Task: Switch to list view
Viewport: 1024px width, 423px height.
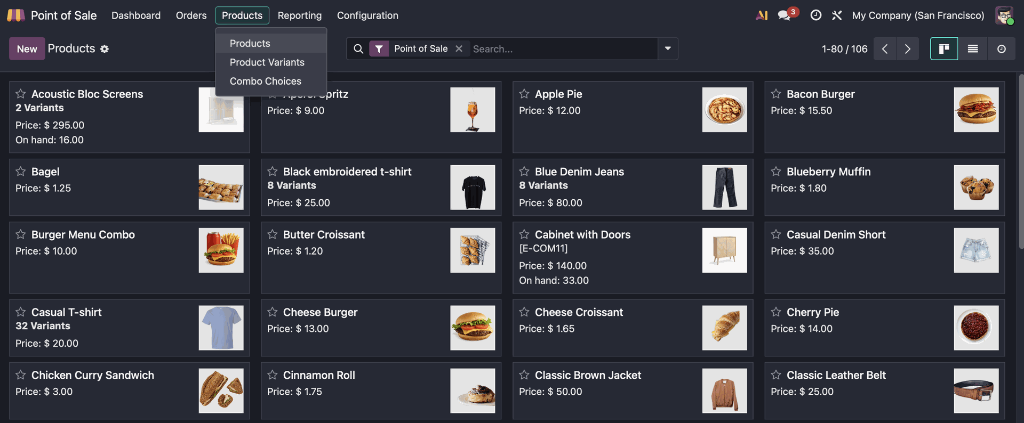Action: pos(973,49)
